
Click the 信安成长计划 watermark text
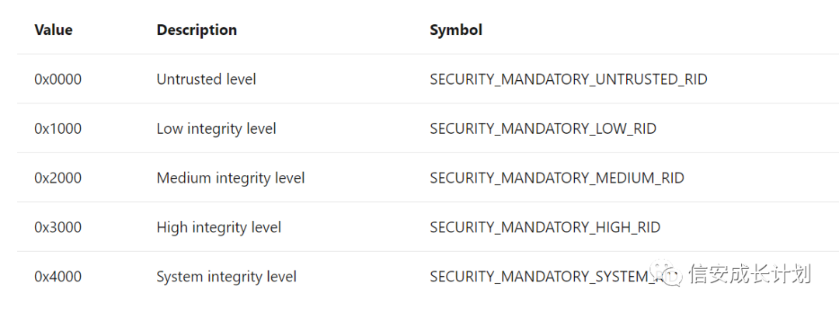(x=750, y=273)
